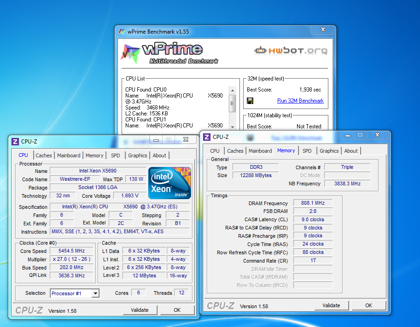The image size is (420, 327).
Task: Minimize the left CPU-Z window
Action: 156,140
